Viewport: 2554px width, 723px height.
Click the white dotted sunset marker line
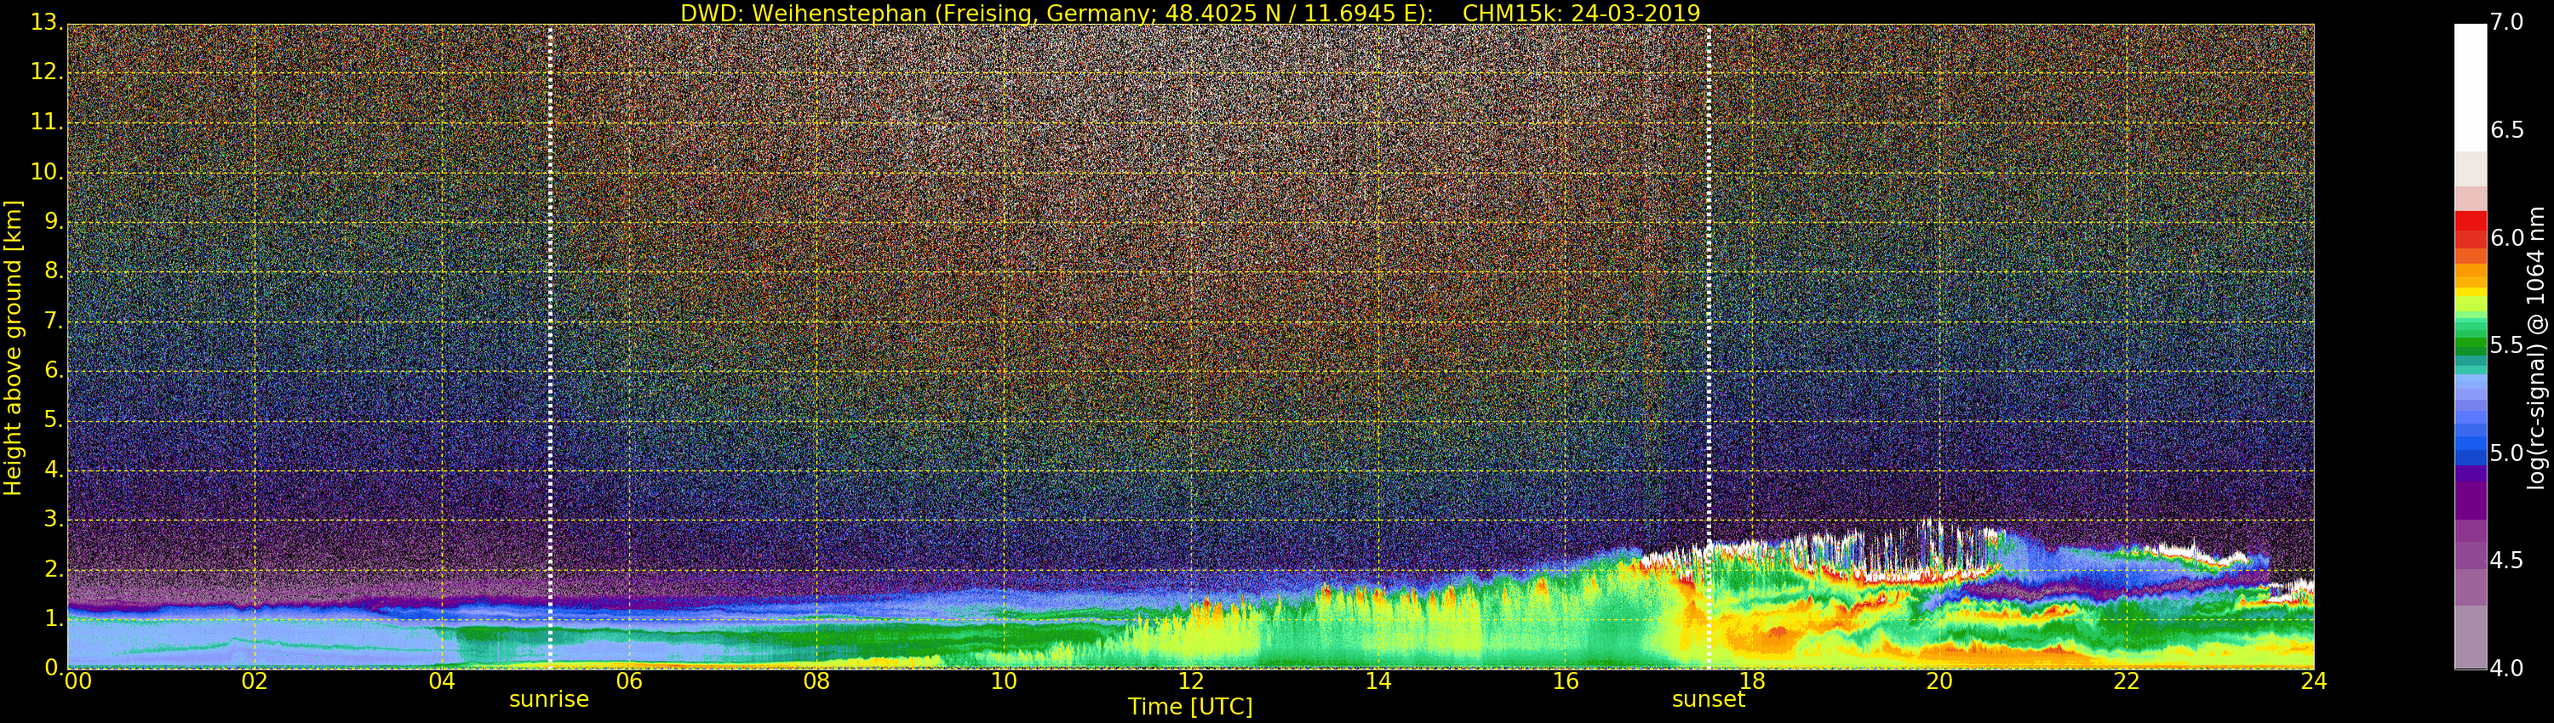pos(1709,347)
